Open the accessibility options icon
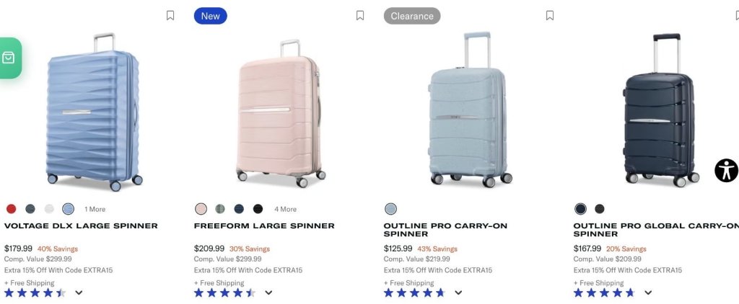This screenshot has width=739, height=304. [x=726, y=170]
